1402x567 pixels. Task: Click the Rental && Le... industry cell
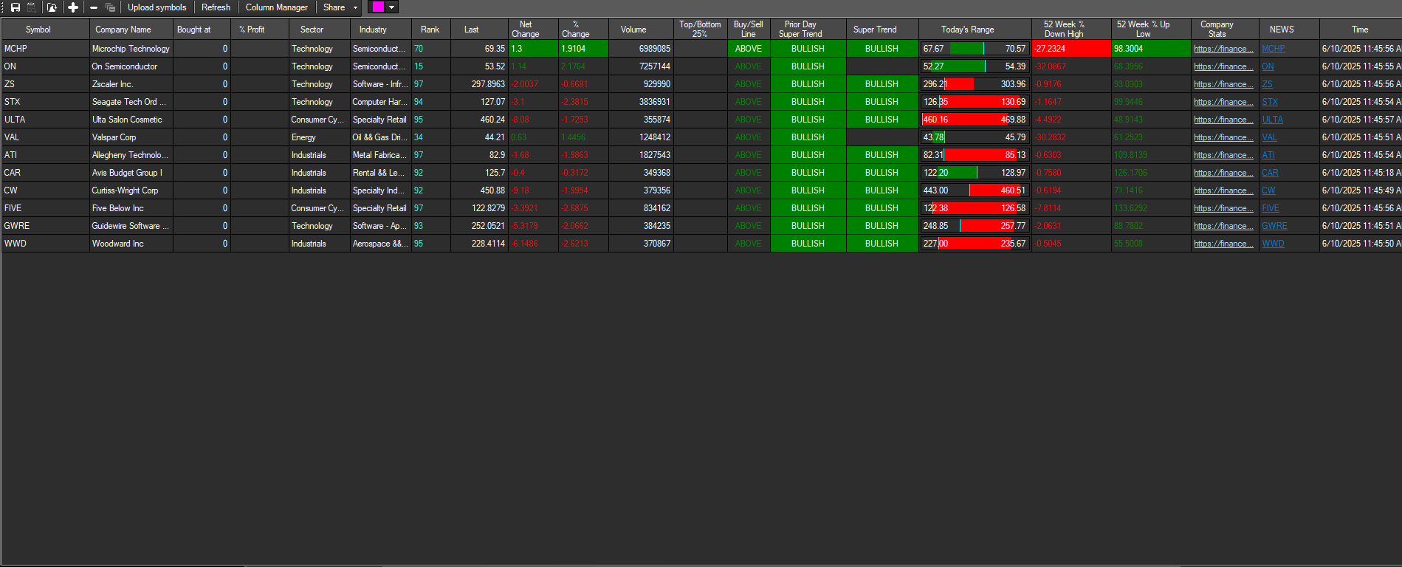click(x=379, y=173)
